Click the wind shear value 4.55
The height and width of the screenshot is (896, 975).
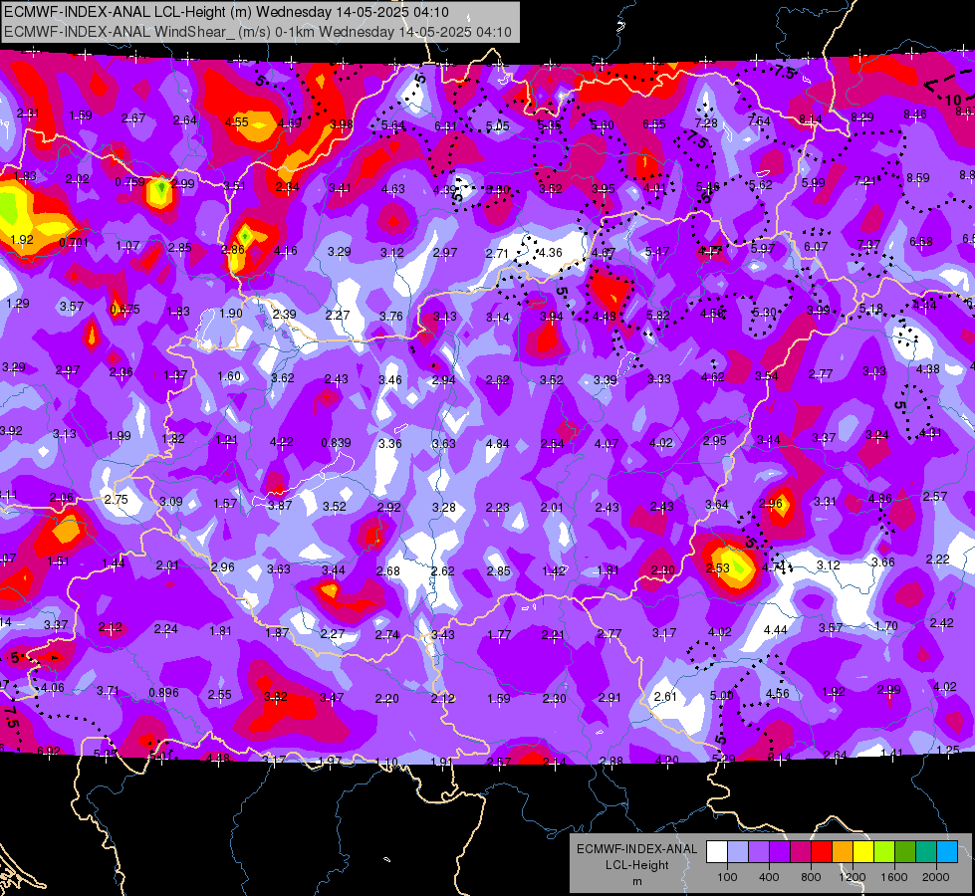(x=237, y=122)
